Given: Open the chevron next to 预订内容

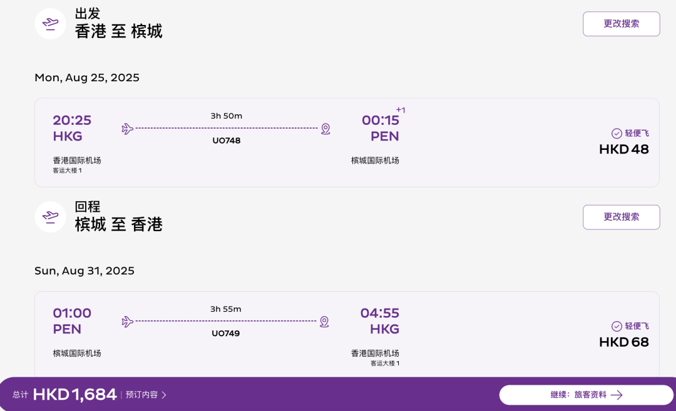Looking at the screenshot, I should click(164, 395).
